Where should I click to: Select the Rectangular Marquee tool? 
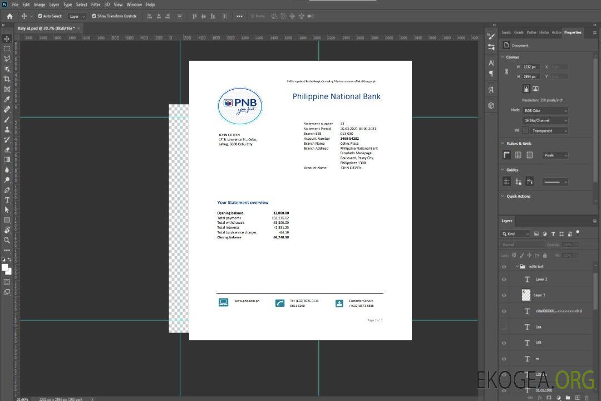coord(7,49)
